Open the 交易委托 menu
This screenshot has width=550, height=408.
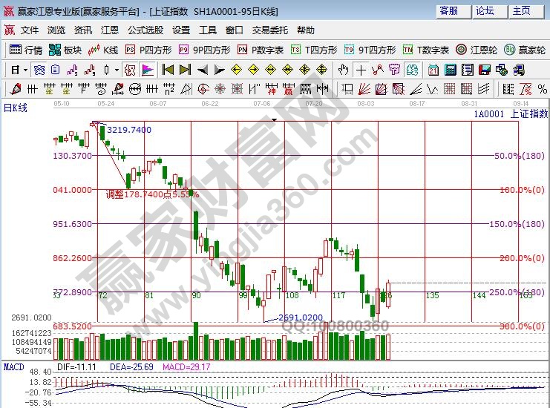(x=270, y=30)
